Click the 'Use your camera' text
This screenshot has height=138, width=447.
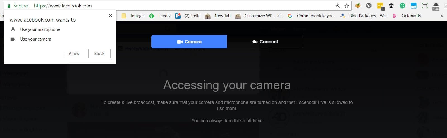[35, 39]
